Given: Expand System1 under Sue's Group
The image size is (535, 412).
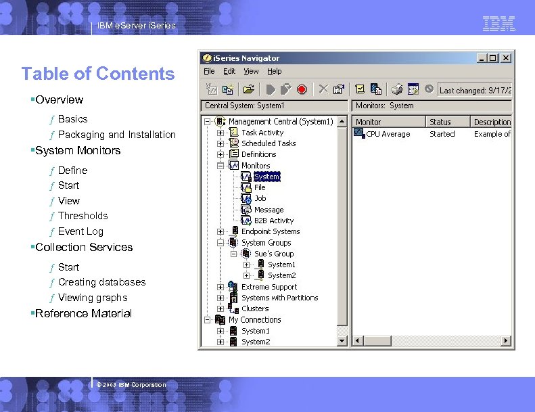Looking at the screenshot, I should (x=246, y=265).
